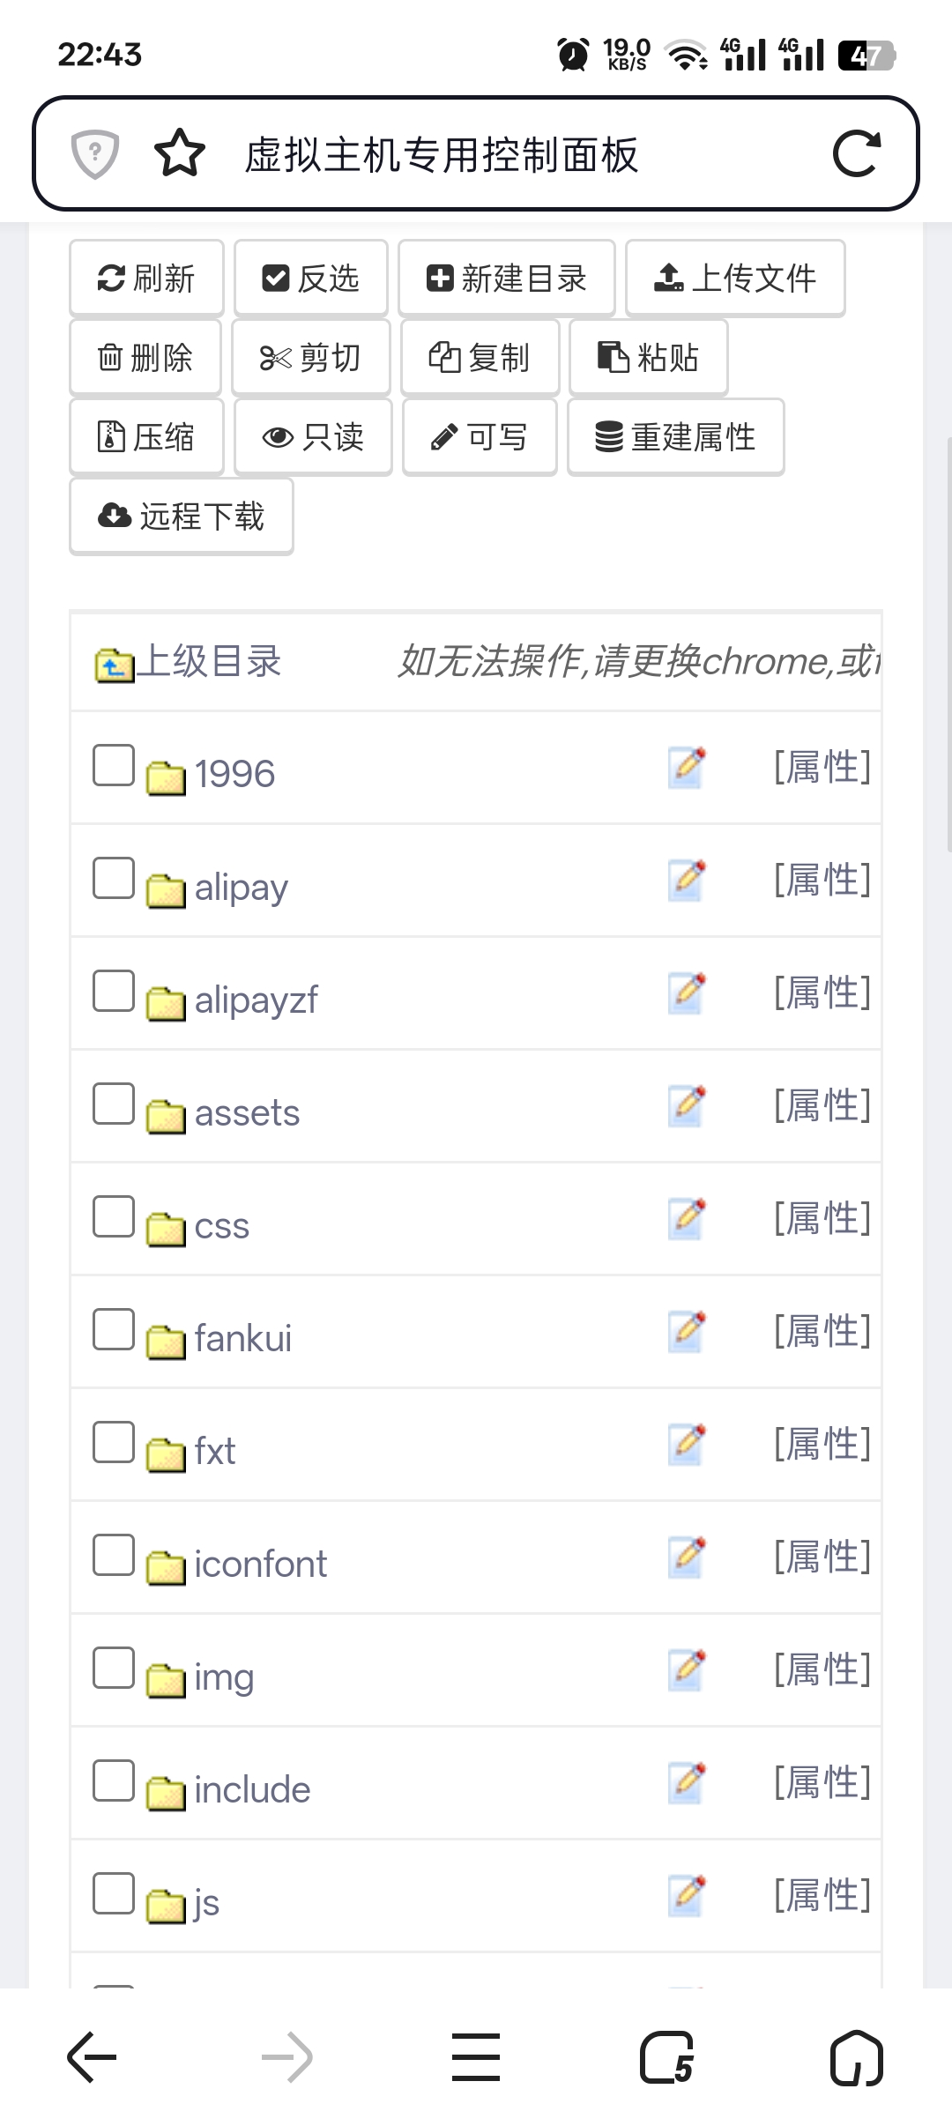The image size is (952, 2126).
Task: Open 属性 properties for the include folder
Action: (x=822, y=1782)
